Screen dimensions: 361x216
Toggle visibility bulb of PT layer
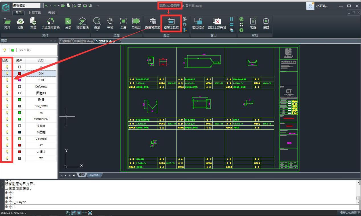[x=7, y=145]
